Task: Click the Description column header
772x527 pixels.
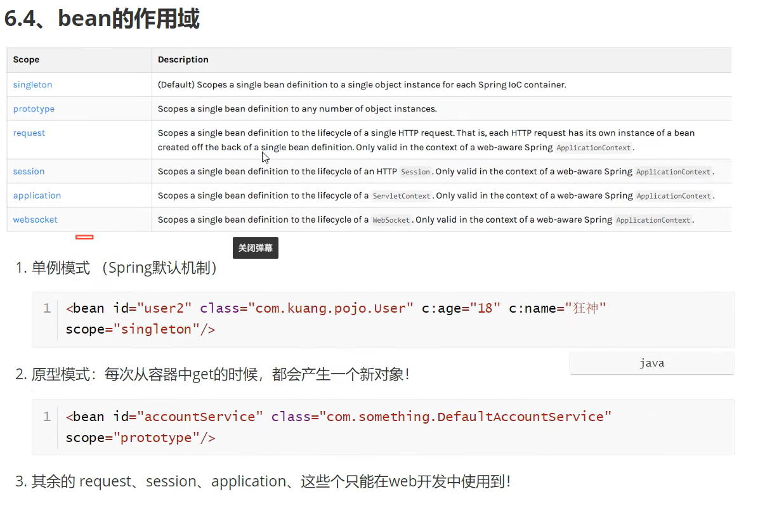Action: (x=183, y=60)
